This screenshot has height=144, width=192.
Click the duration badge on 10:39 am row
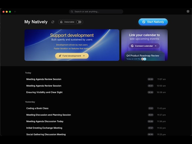(x=151, y=92)
